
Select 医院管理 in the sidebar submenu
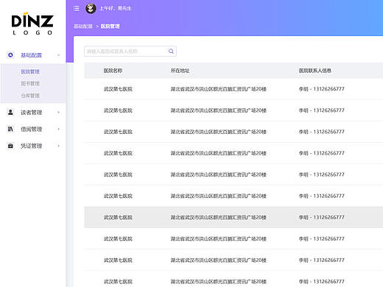(x=30, y=71)
